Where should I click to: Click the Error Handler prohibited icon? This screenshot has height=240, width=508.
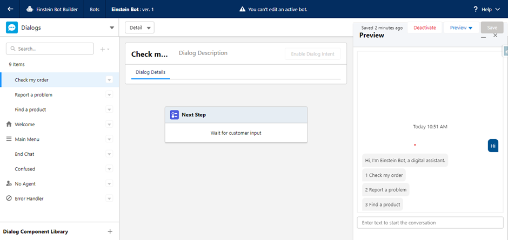pyautogui.click(x=9, y=198)
